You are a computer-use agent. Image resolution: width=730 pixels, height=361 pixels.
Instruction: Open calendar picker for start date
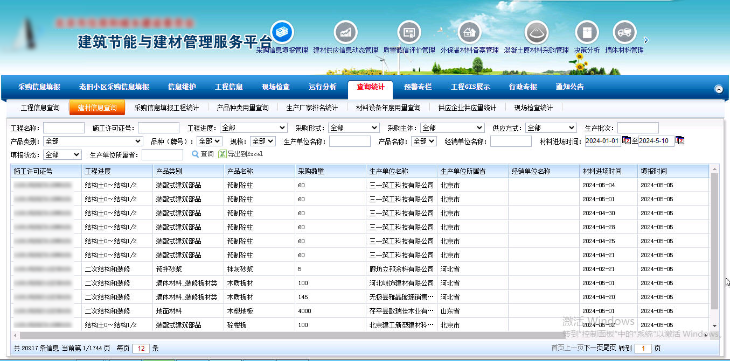[x=626, y=141]
